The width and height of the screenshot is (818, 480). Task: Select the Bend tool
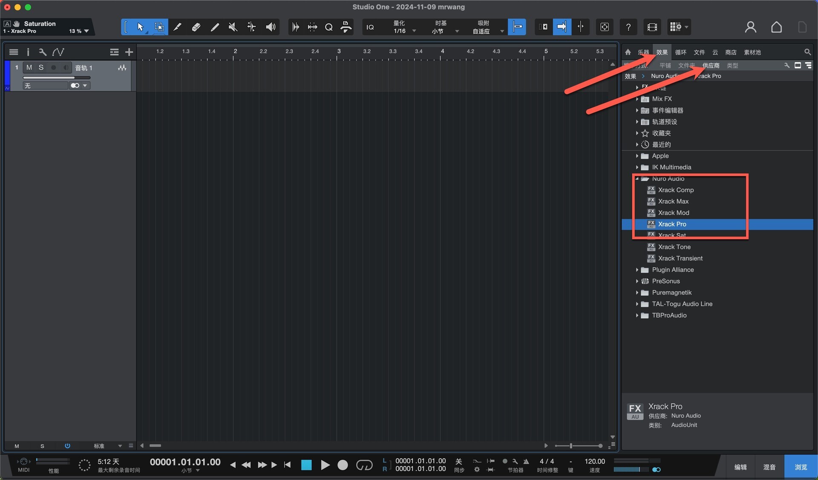[252, 27]
